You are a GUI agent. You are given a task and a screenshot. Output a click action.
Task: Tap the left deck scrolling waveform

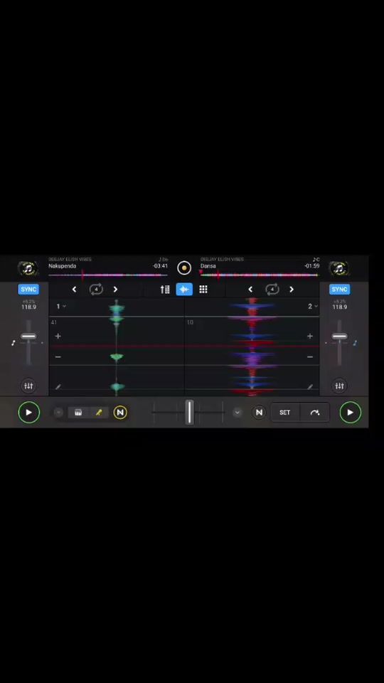pos(117,347)
